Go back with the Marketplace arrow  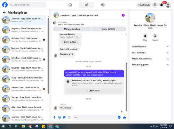coord(4,13)
